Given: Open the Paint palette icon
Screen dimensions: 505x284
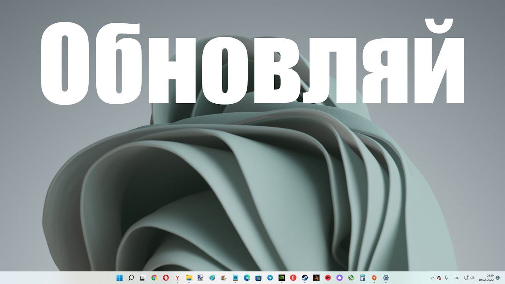Looking at the screenshot, I should 212,278.
